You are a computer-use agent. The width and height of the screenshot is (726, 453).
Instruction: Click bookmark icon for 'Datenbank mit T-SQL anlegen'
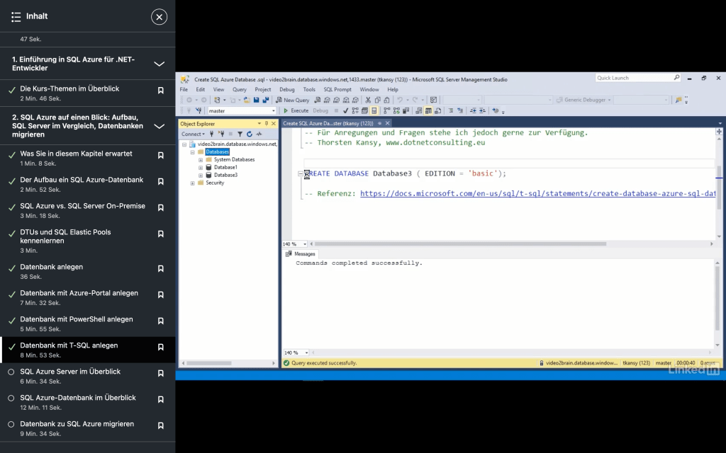click(x=161, y=348)
